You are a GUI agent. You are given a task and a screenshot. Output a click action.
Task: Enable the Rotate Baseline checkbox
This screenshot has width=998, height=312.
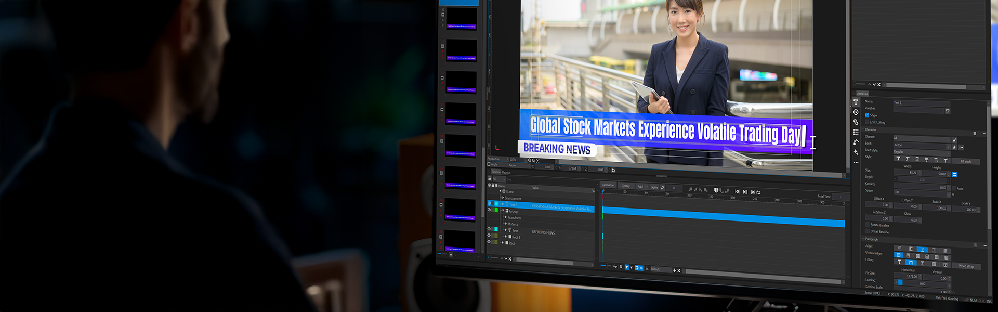(x=868, y=225)
